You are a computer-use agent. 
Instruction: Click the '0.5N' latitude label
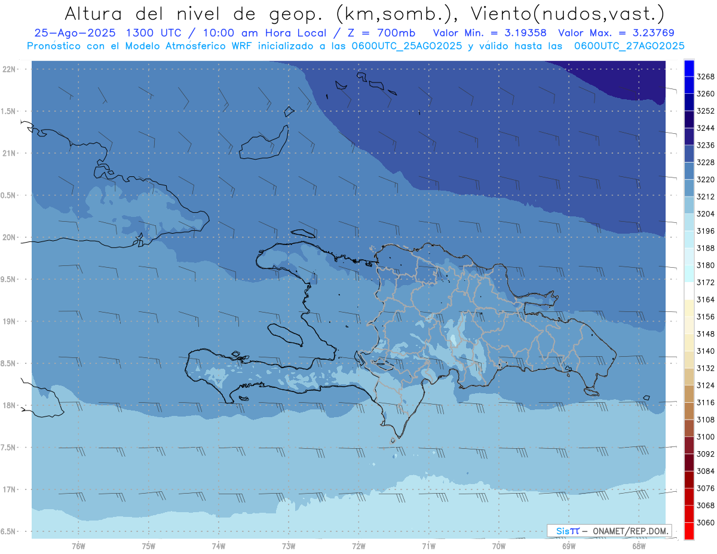click(8, 195)
